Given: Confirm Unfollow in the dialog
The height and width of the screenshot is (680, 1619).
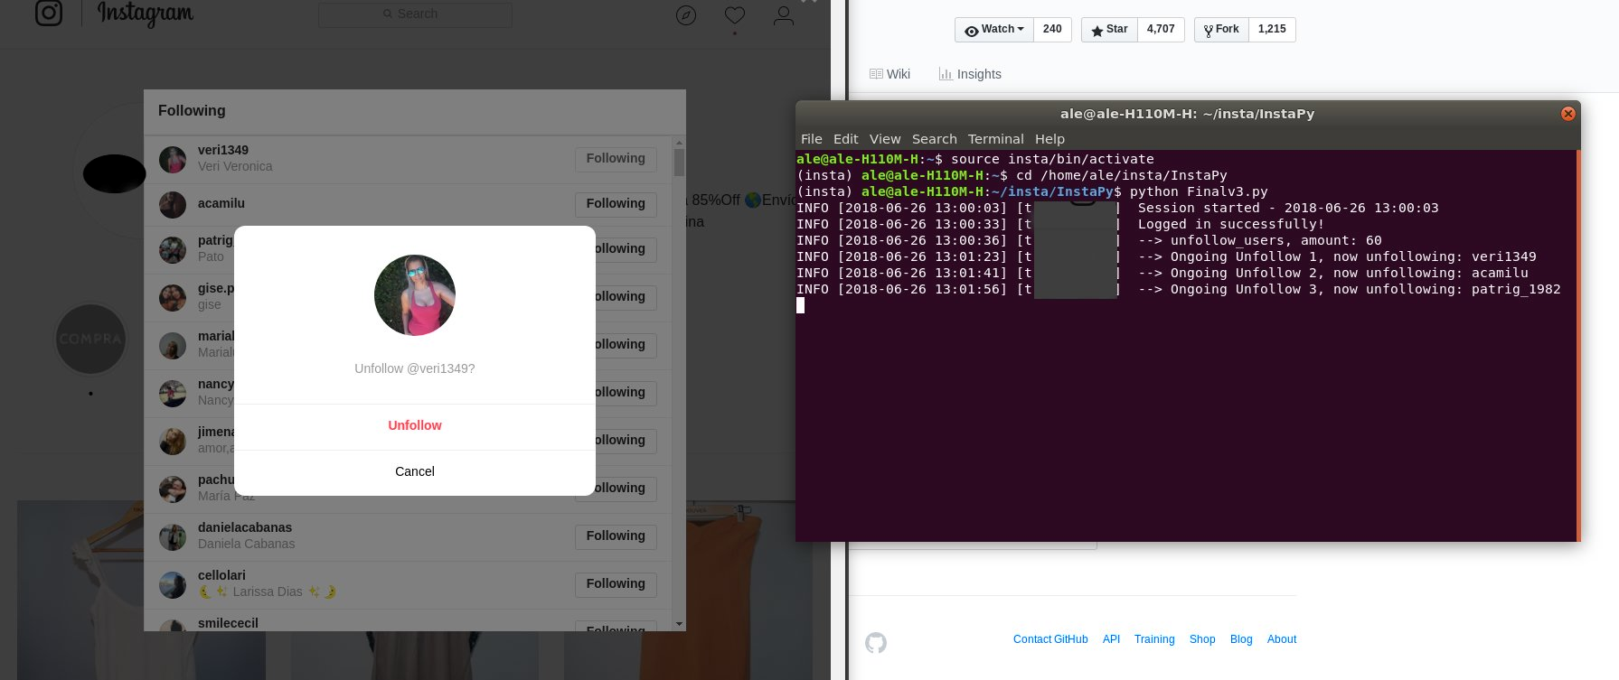Looking at the screenshot, I should (x=415, y=425).
